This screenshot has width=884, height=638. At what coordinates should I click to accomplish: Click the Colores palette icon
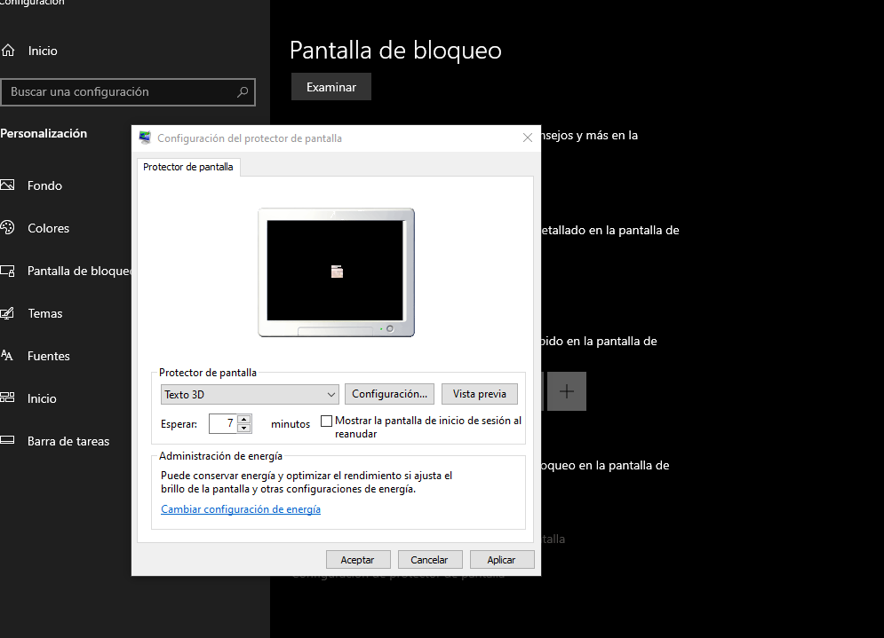click(x=8, y=228)
